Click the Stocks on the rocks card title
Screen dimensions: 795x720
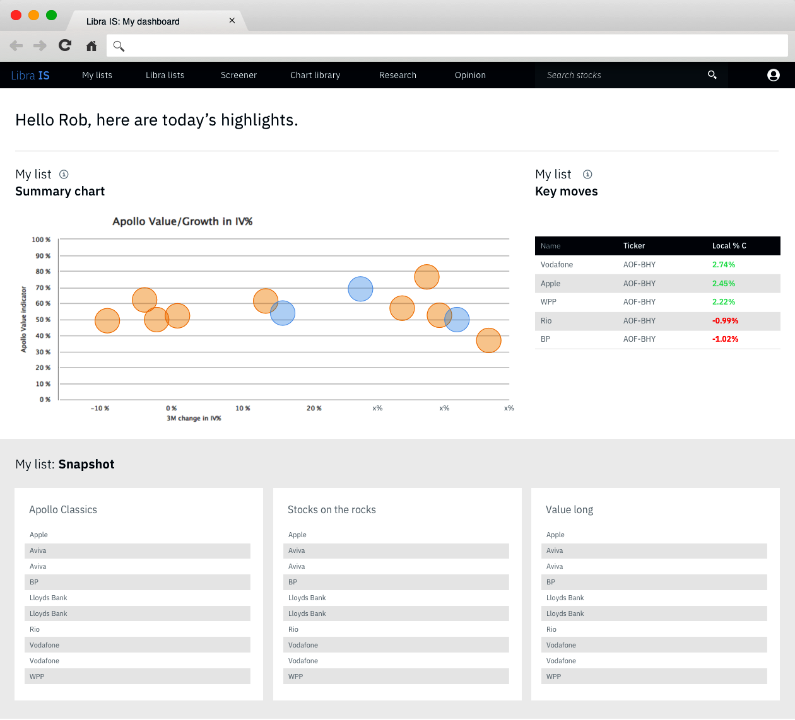[x=332, y=509]
